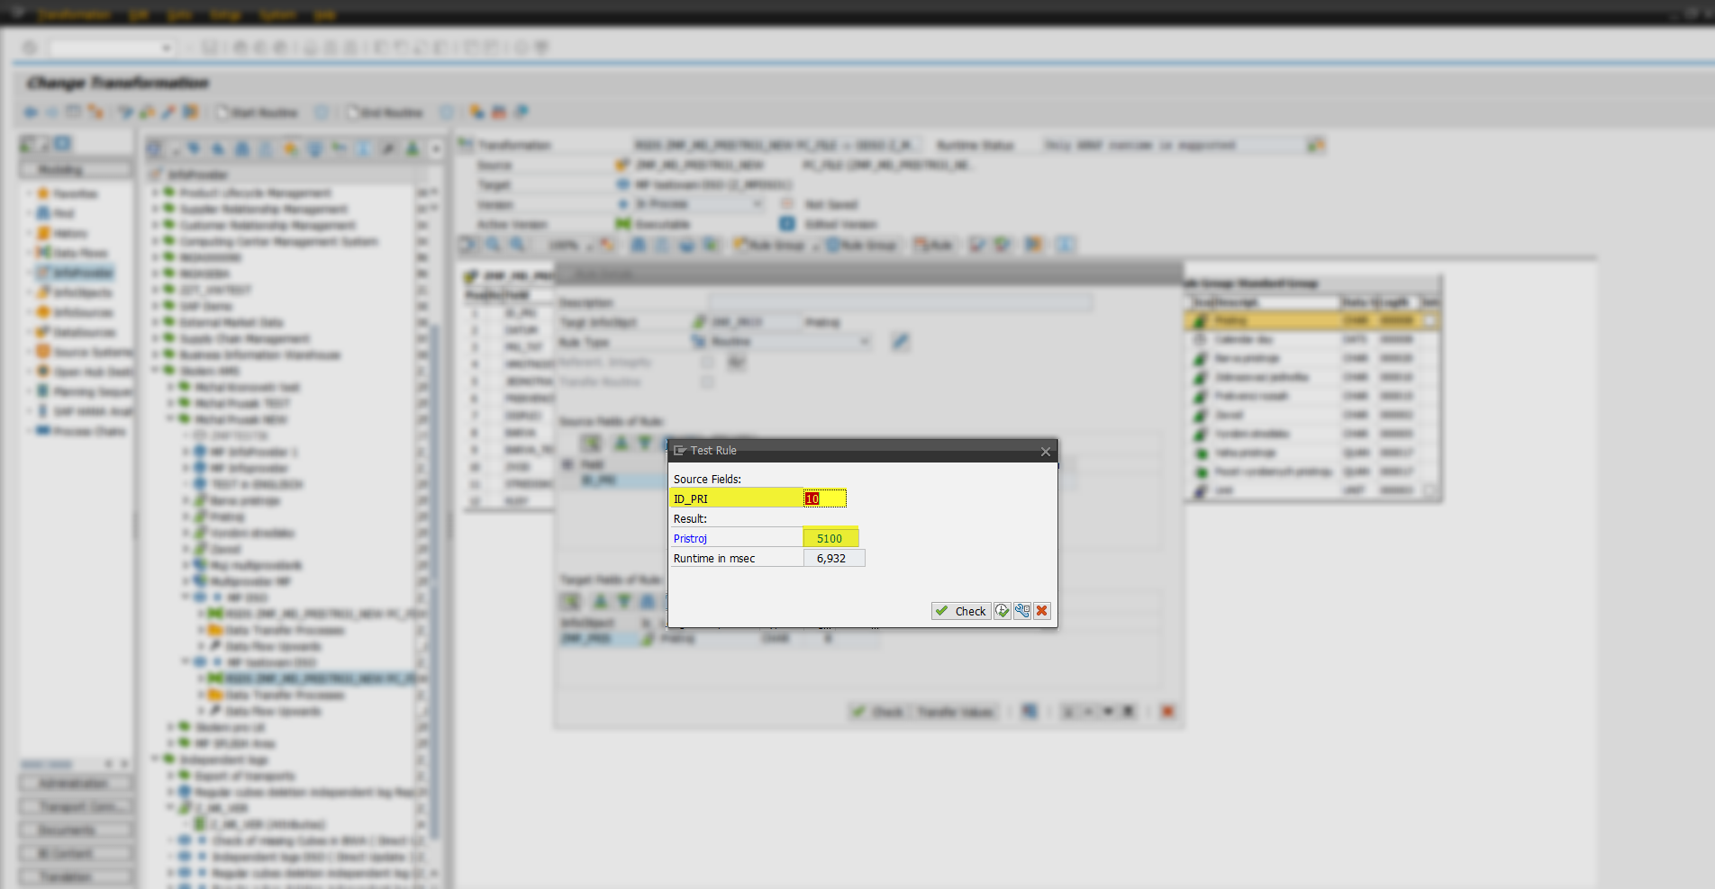Click the Pristroj link in the Result section
The height and width of the screenshot is (889, 1715).
pos(690,538)
